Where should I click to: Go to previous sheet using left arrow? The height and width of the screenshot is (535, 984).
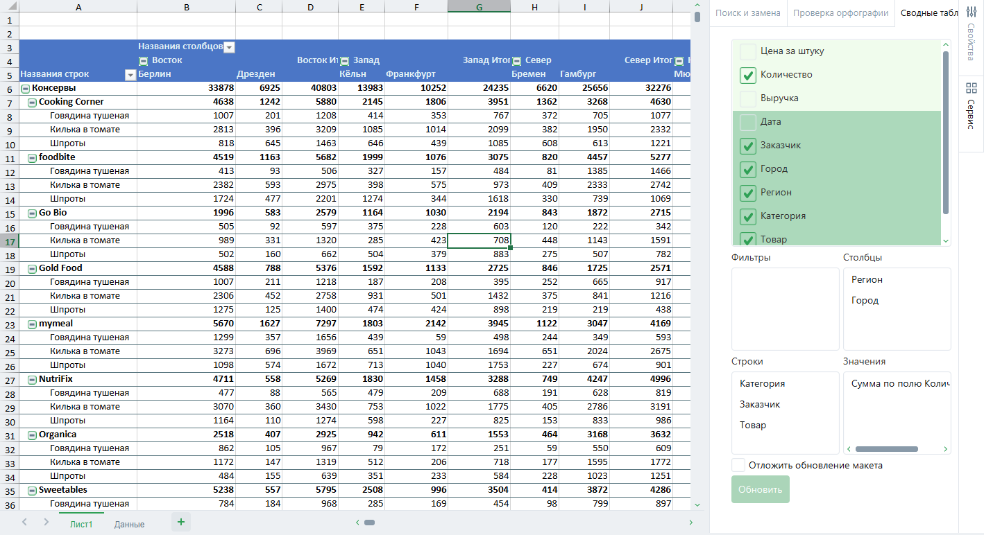(x=25, y=523)
